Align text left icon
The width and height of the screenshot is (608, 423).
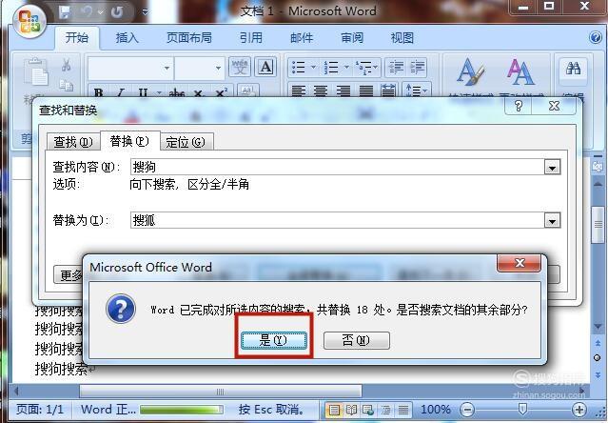click(x=298, y=91)
